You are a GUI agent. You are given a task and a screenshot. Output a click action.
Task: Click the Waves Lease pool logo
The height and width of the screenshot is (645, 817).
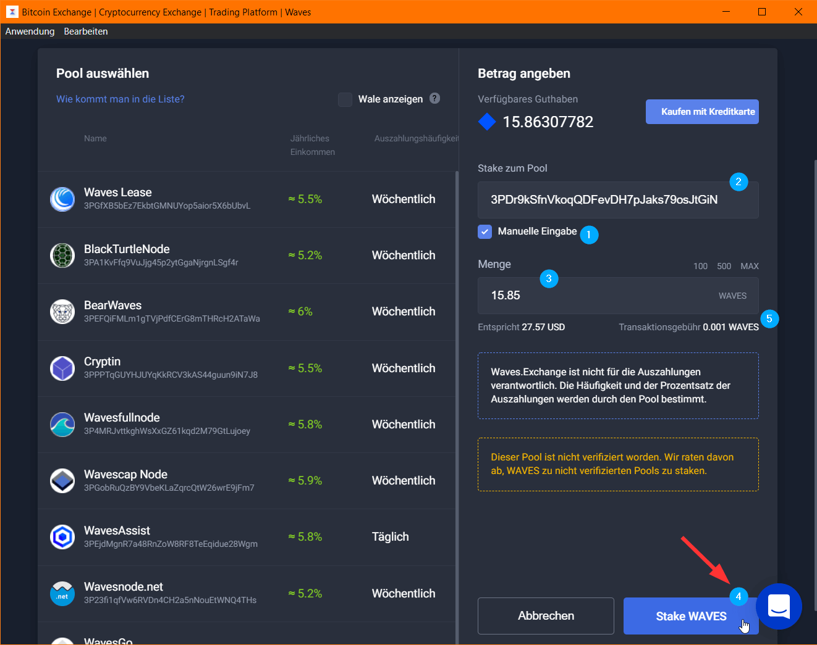62,199
